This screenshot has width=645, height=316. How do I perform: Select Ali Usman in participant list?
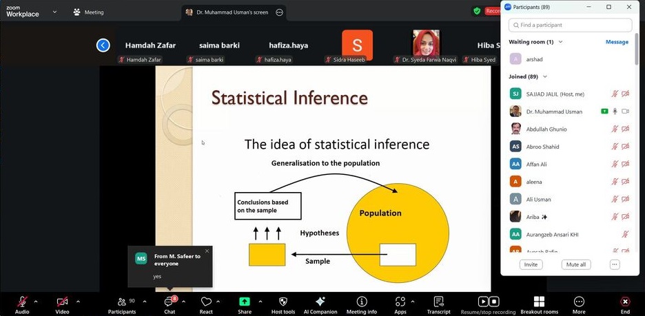click(x=570, y=199)
